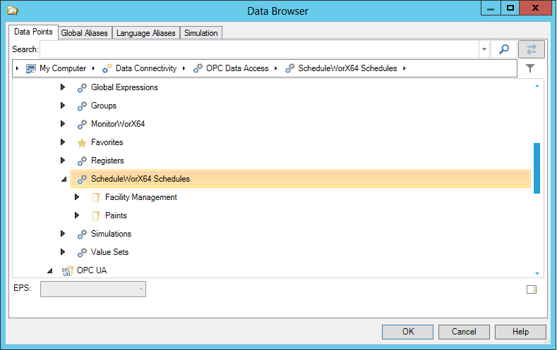The height and width of the screenshot is (350, 557).
Task: Click the search magnifier icon
Action: click(504, 49)
